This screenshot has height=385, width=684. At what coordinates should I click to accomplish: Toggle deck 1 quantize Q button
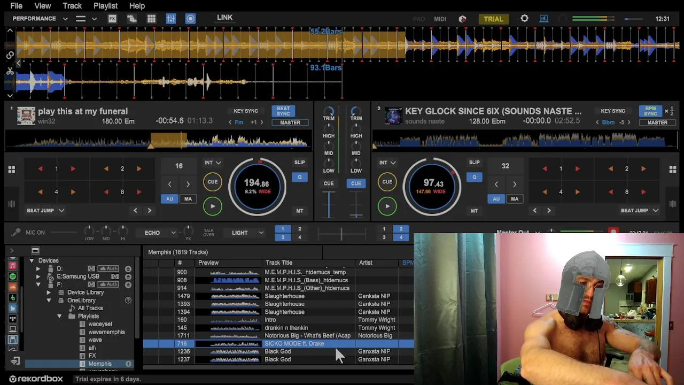tap(299, 177)
